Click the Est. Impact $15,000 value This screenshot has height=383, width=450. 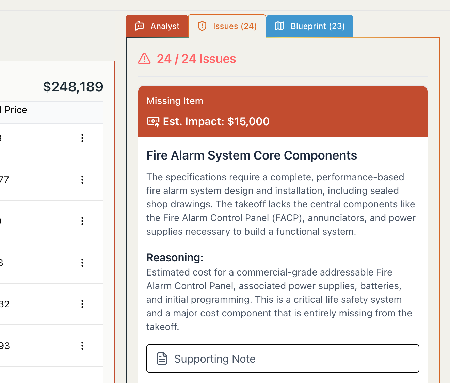pos(216,121)
